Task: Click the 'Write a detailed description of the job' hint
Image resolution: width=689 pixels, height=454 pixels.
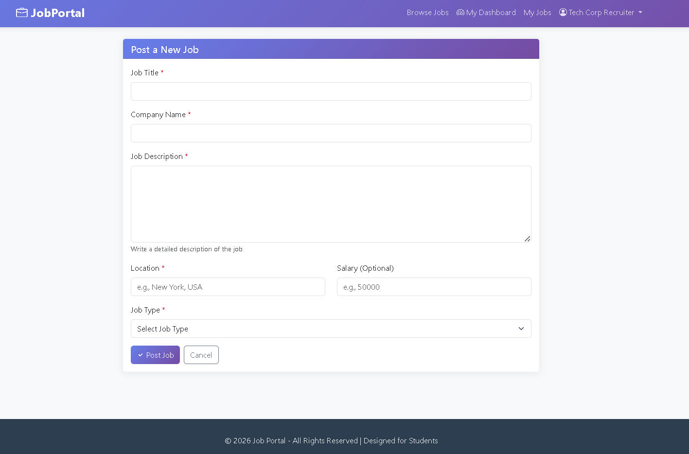Action: [187, 249]
